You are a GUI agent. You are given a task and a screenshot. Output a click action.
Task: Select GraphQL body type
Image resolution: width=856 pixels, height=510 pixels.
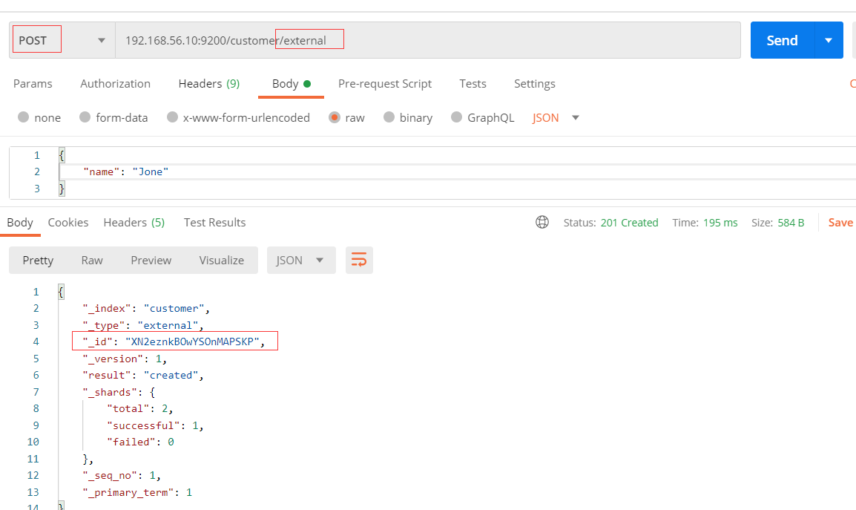[483, 117]
